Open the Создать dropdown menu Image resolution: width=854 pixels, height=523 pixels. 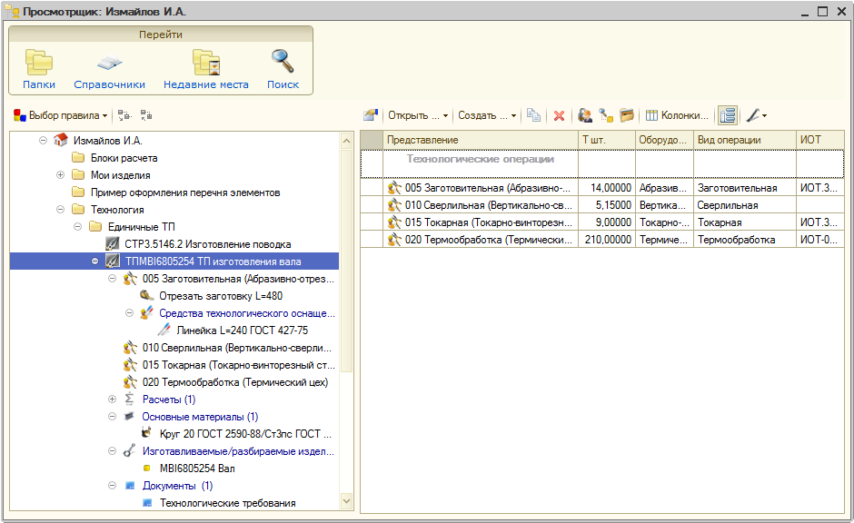point(487,115)
